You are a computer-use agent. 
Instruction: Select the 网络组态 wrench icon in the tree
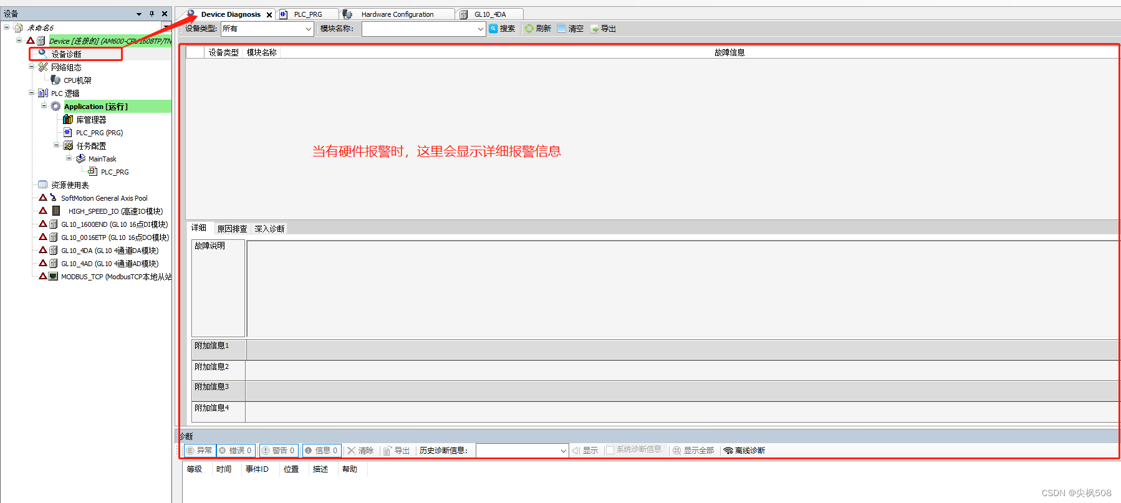click(x=42, y=67)
